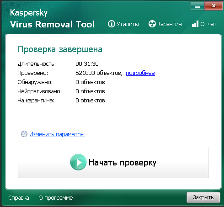This screenshot has width=224, height=207.
Task: Open О программе about link
Action: coord(56,198)
